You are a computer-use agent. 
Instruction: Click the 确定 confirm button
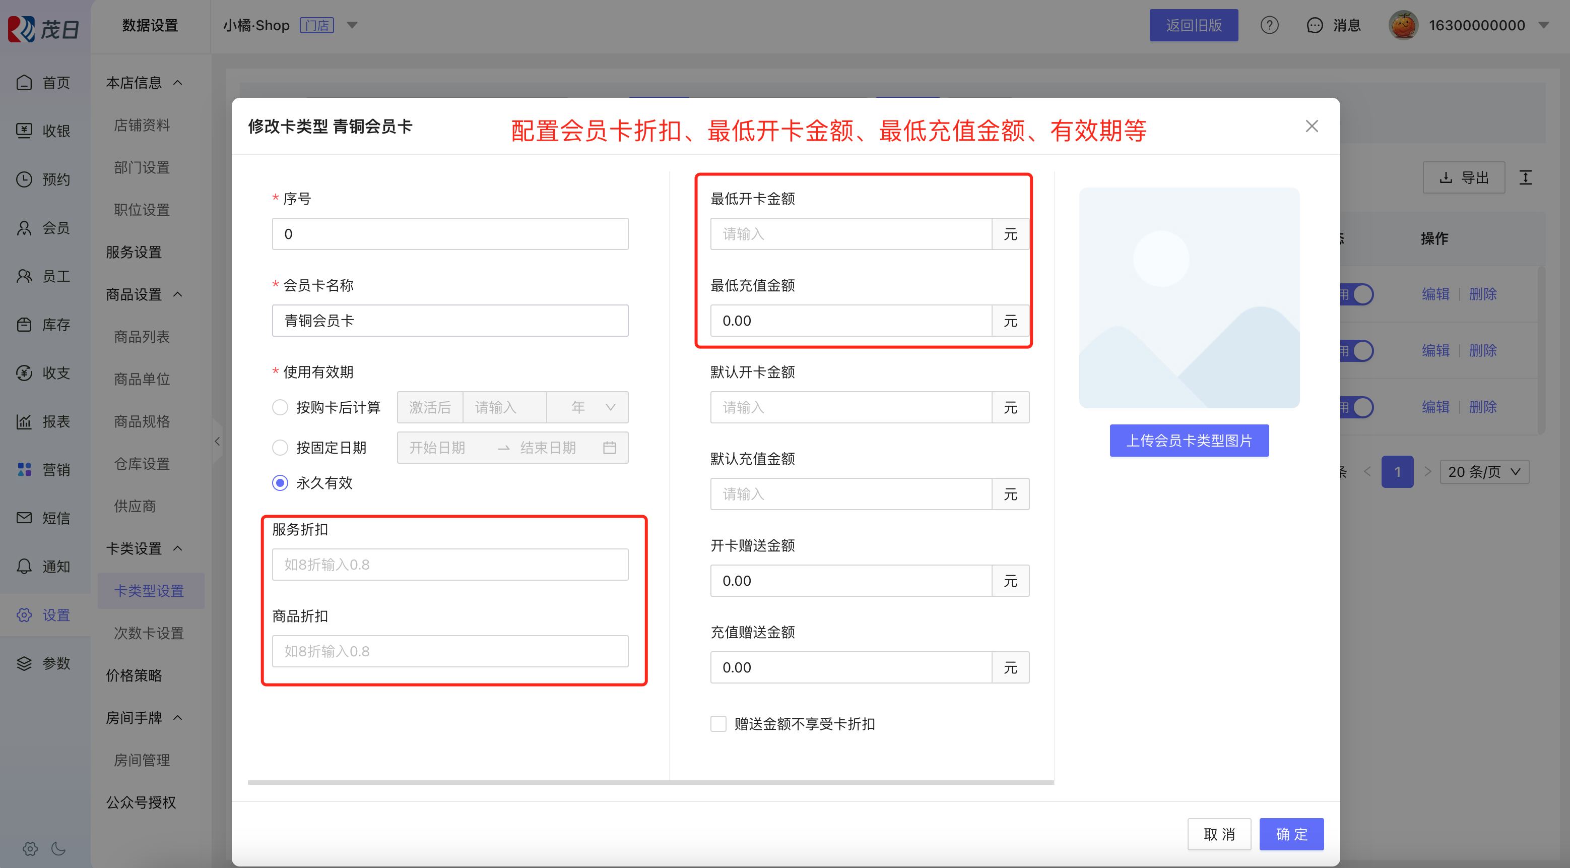(x=1291, y=834)
